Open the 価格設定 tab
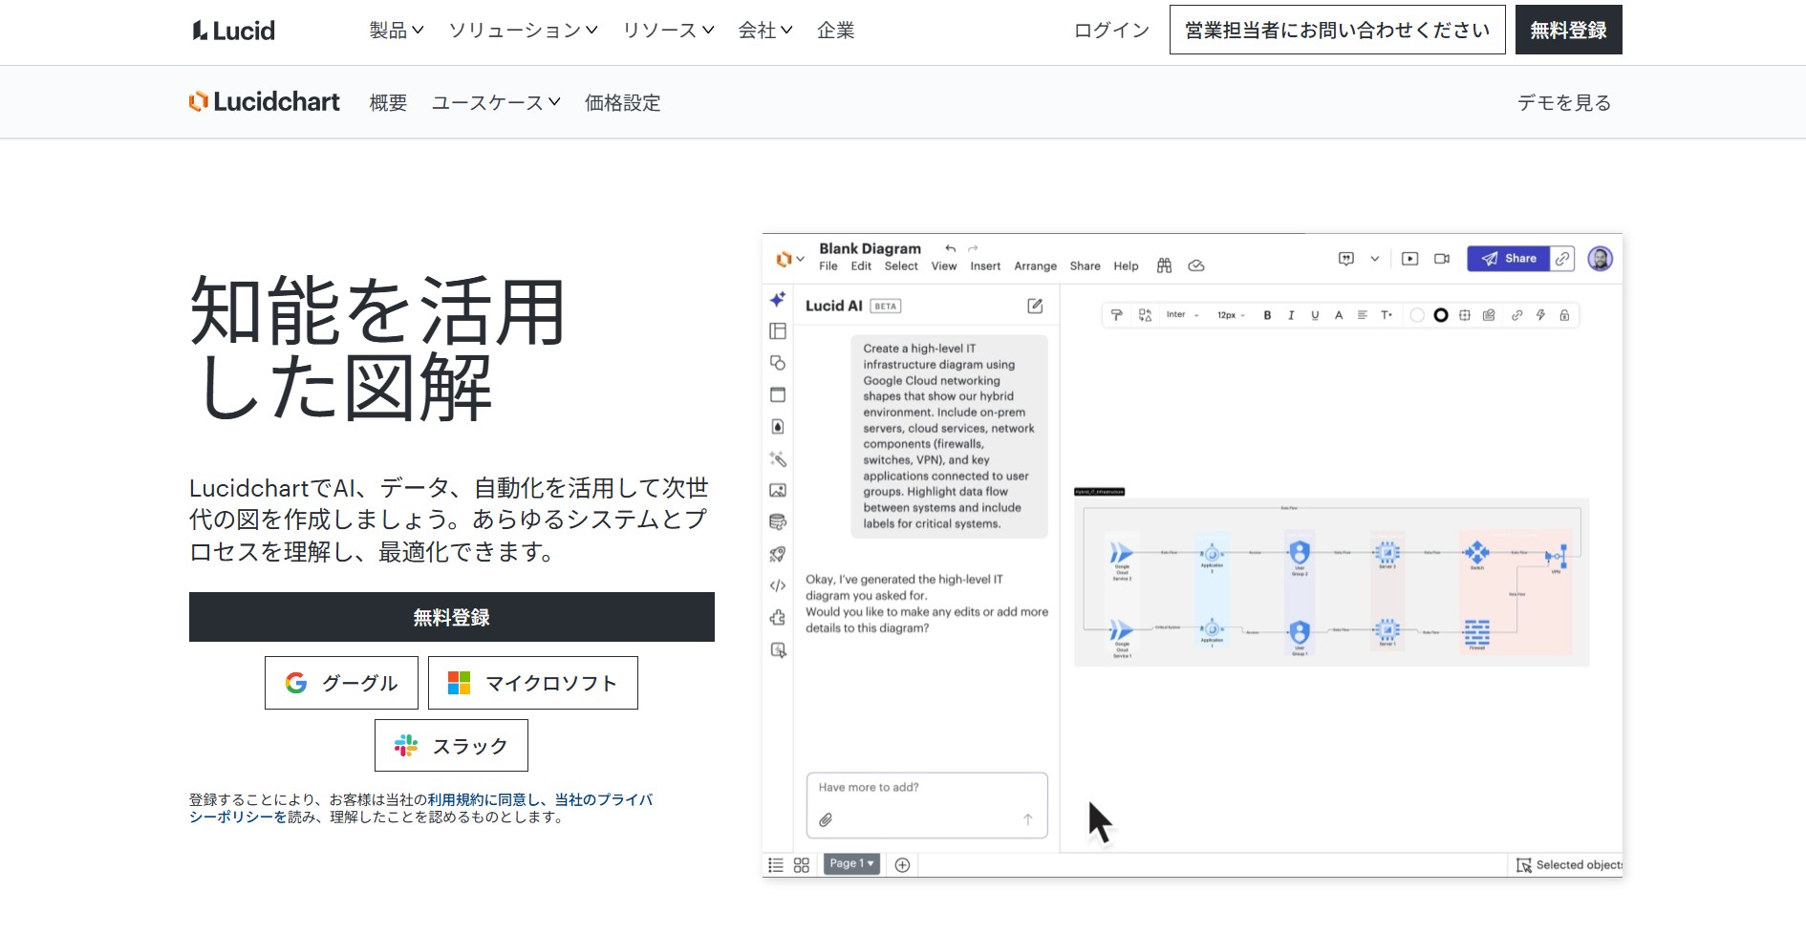The width and height of the screenshot is (1806, 934). point(622,102)
